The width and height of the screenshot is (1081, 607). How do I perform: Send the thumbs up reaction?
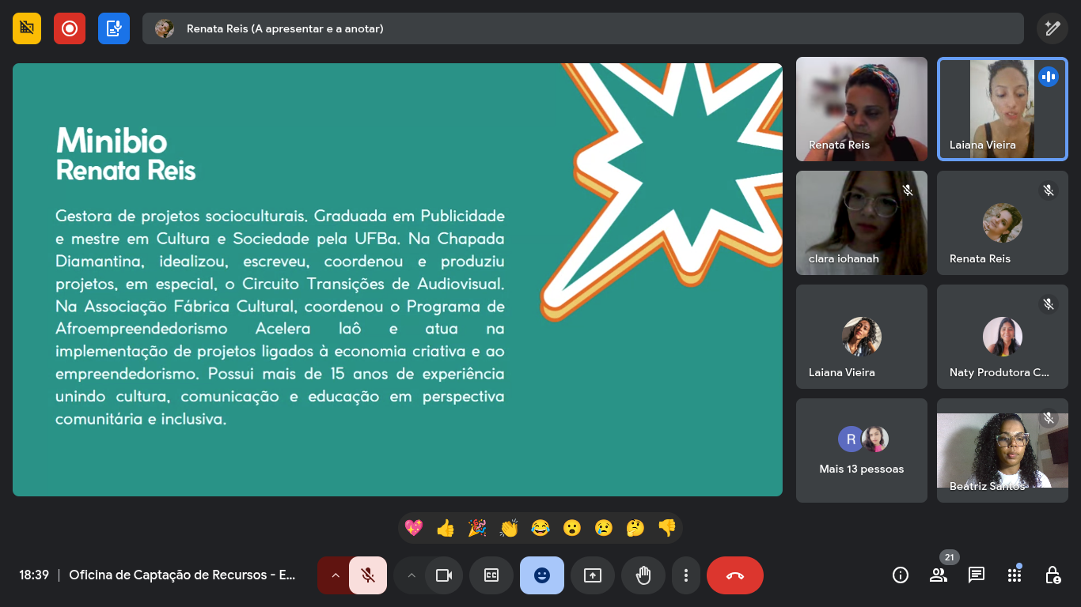click(446, 528)
